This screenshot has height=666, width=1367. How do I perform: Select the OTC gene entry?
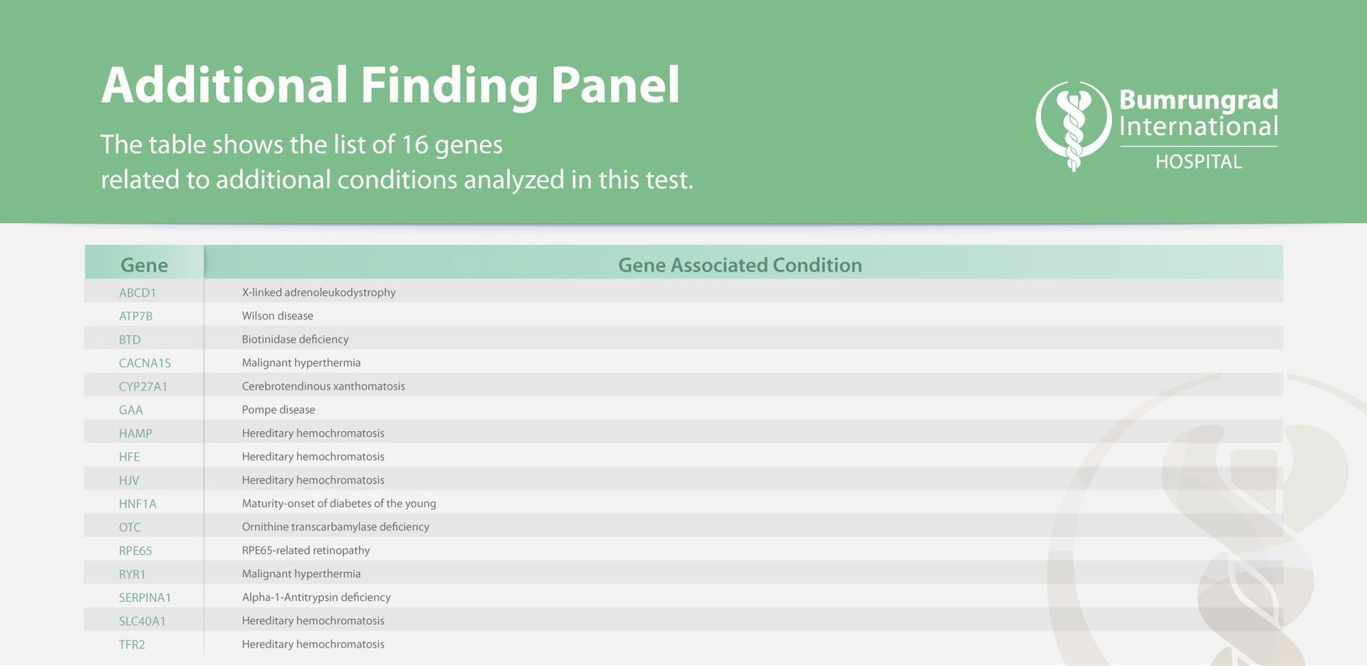coord(130,527)
